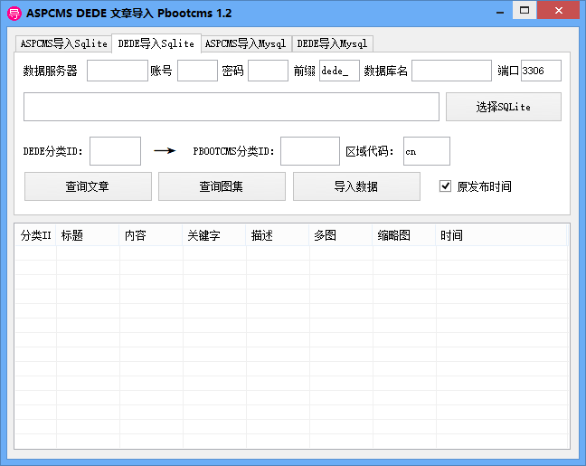Screen dimensions: 586x466
Task: Click the 导入数据 button
Action: [356, 186]
